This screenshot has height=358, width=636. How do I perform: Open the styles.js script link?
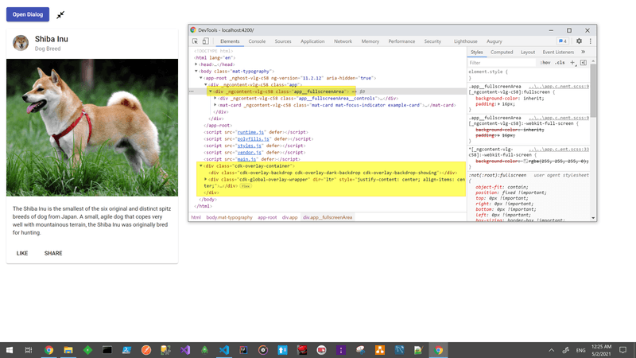(x=250, y=146)
